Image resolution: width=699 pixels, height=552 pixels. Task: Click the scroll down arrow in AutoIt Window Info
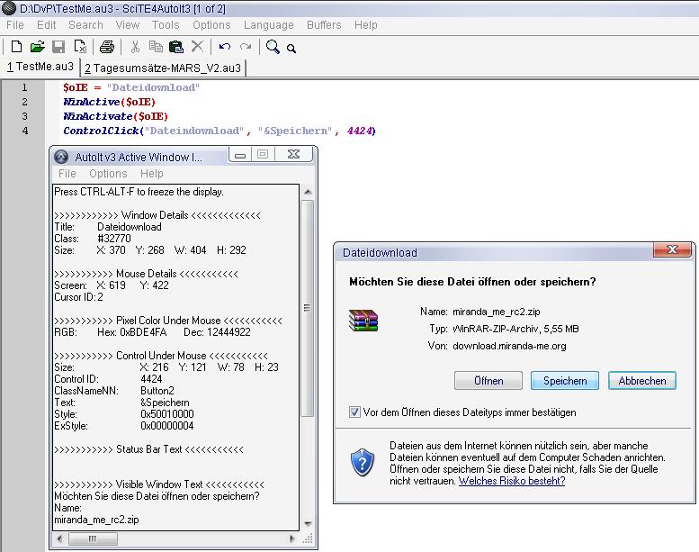308,523
